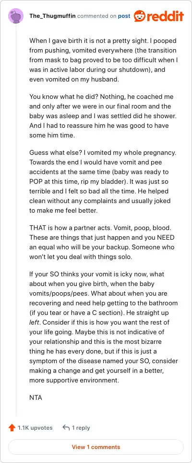This screenshot has width=192, height=463.
Task: Open the blue "post" link
Action: point(124,16)
